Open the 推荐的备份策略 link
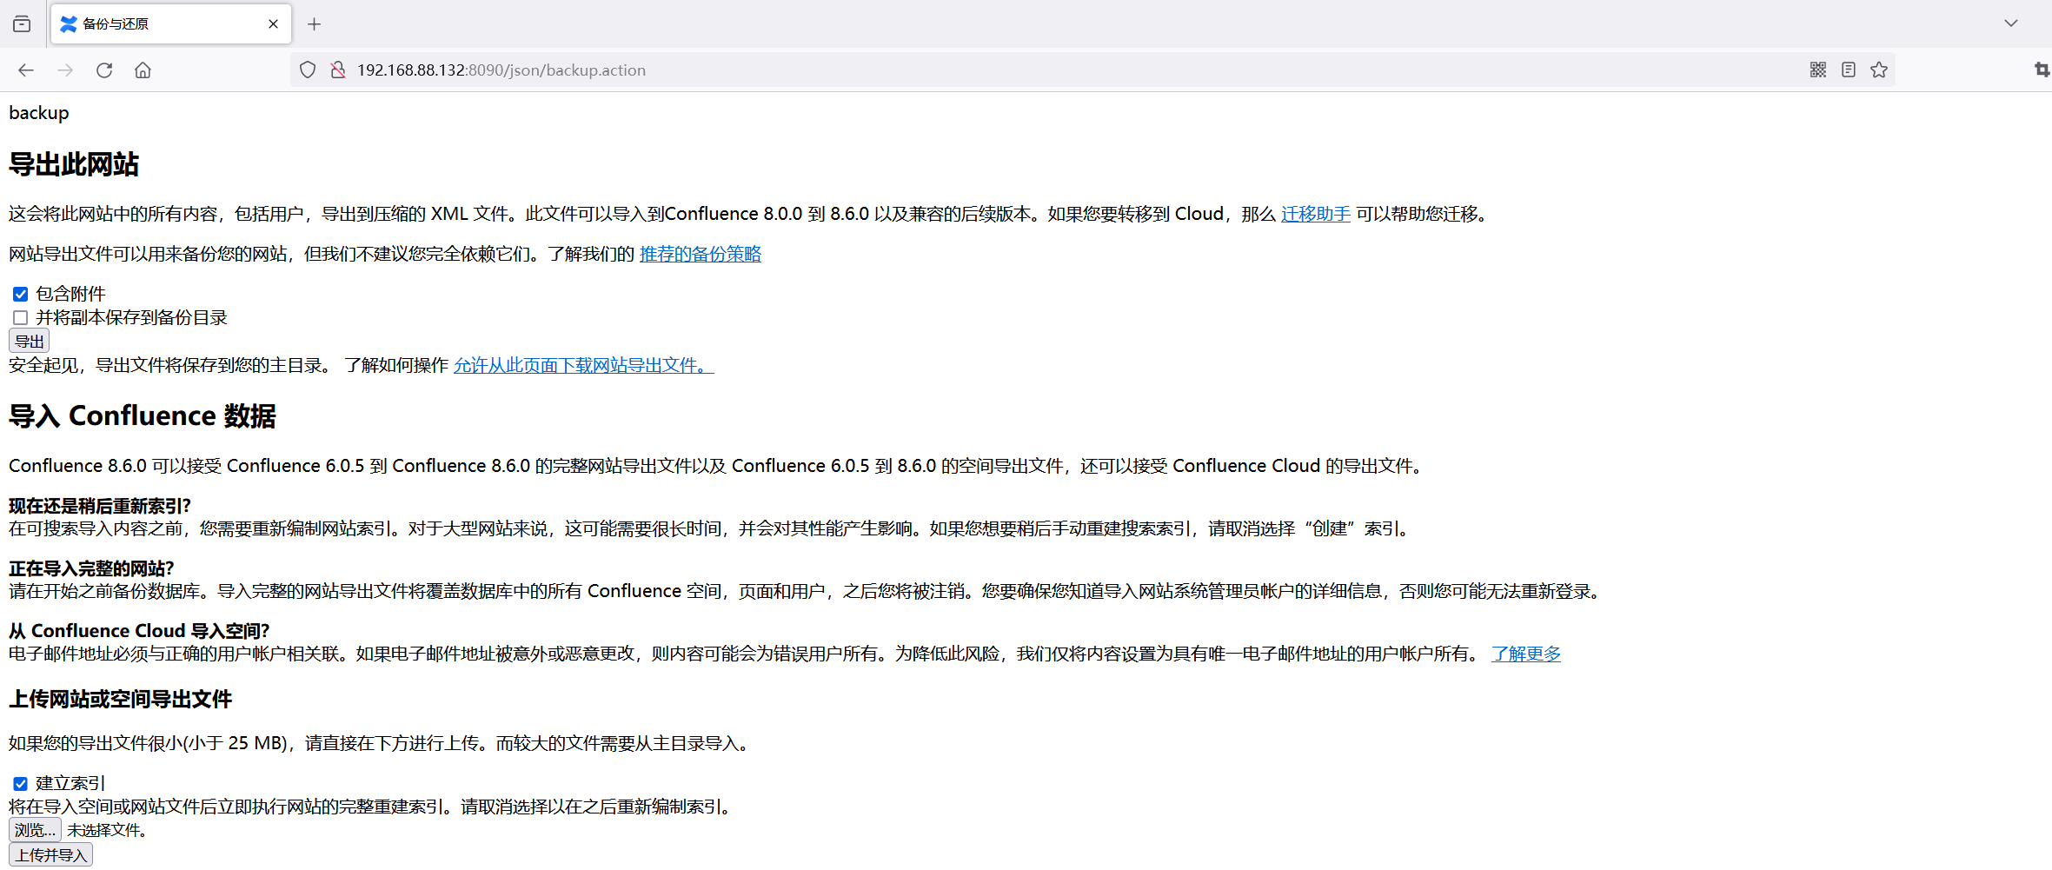Screen dimensions: 2052x870 tap(701, 255)
